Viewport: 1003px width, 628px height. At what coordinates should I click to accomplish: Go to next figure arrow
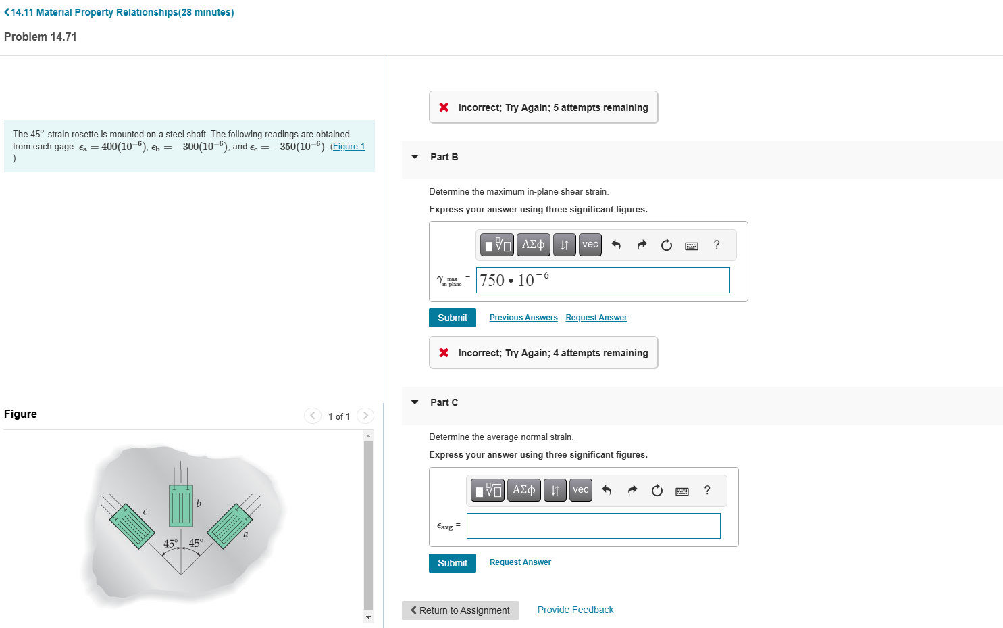click(365, 416)
